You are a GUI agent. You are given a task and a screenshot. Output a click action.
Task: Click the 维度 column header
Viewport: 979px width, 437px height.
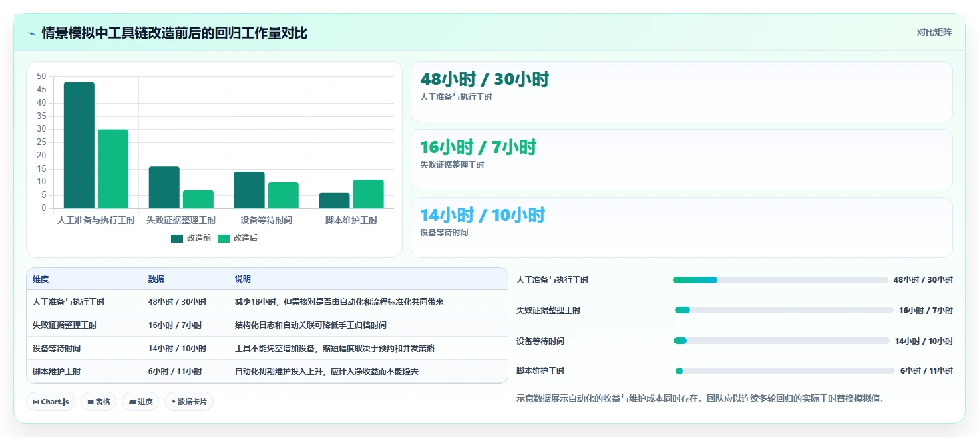[41, 279]
